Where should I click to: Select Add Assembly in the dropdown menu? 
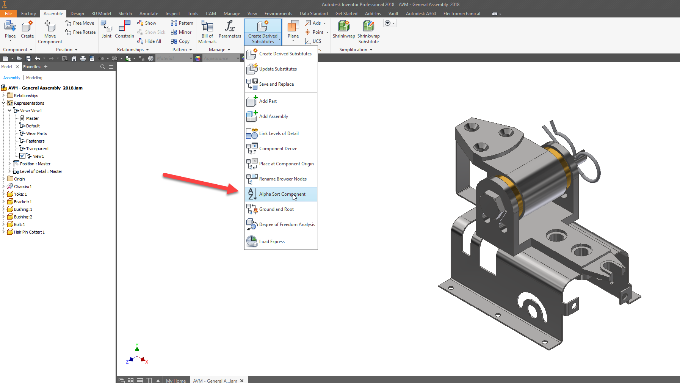274,116
